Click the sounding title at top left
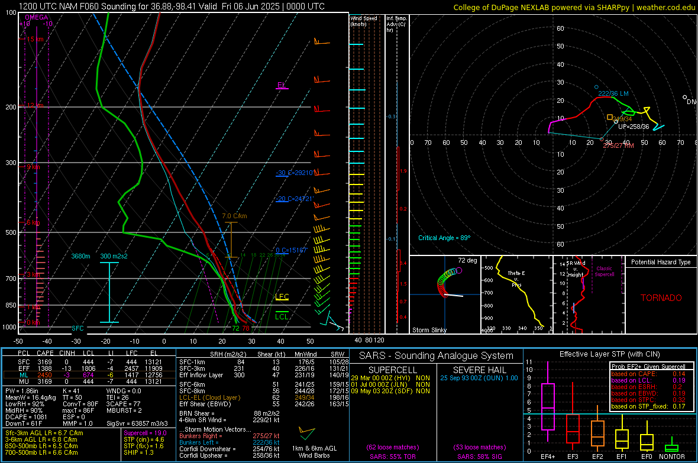698x463 pixels. tap(172, 7)
